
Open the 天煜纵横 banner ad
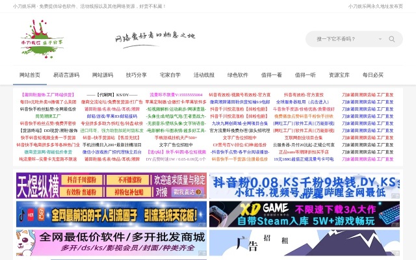click(111, 185)
